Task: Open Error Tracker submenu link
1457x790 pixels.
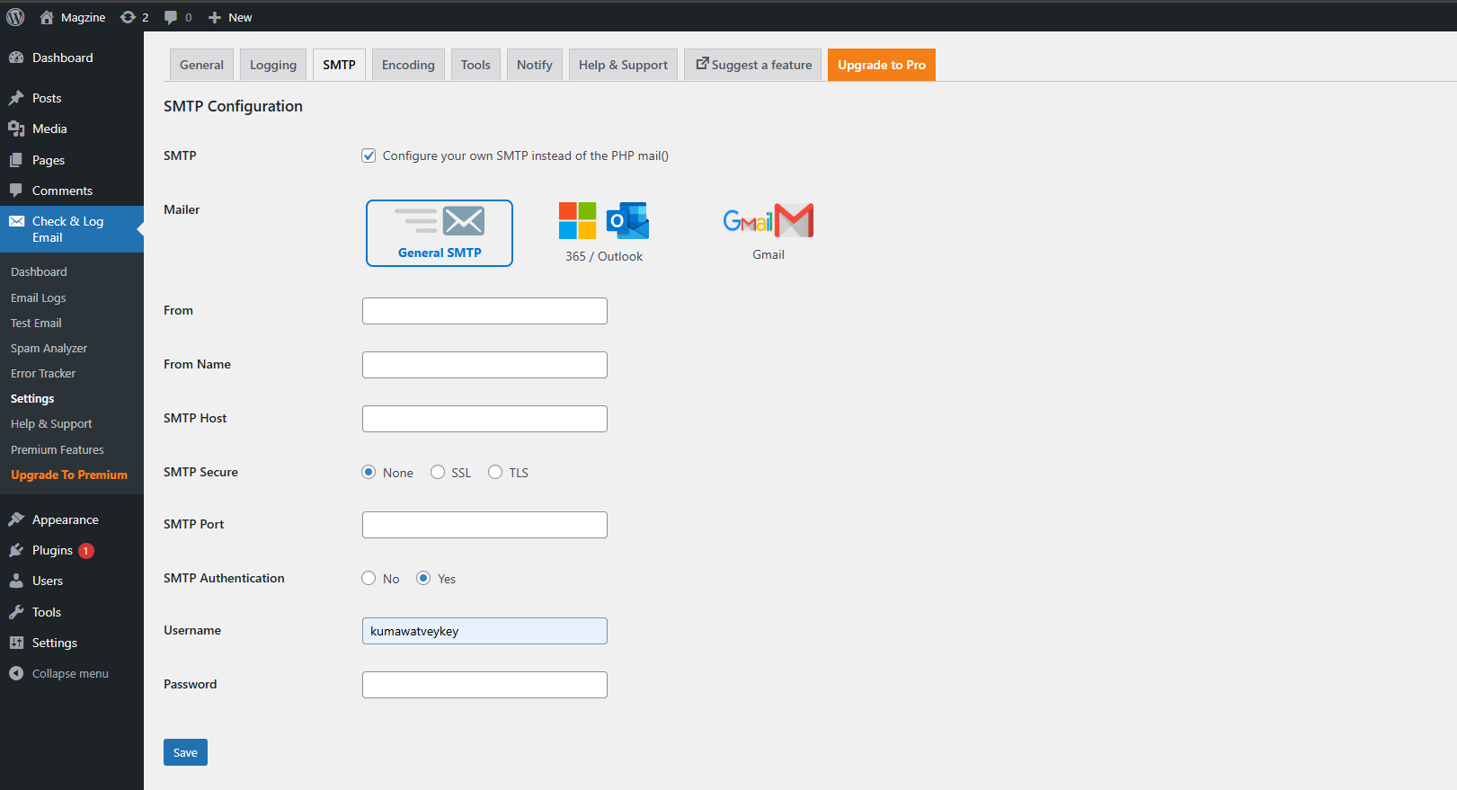Action: click(43, 373)
